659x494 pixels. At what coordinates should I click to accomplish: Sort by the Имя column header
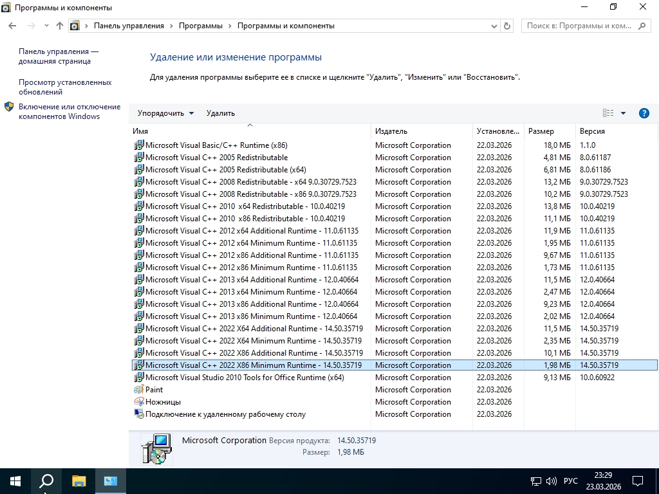click(x=250, y=131)
